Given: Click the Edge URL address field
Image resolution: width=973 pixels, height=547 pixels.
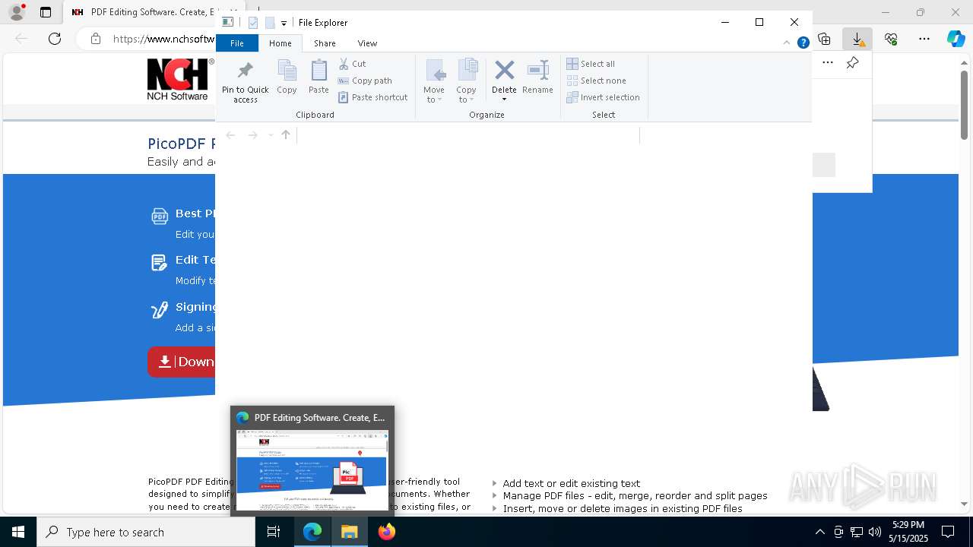Looking at the screenshot, I should (x=163, y=39).
